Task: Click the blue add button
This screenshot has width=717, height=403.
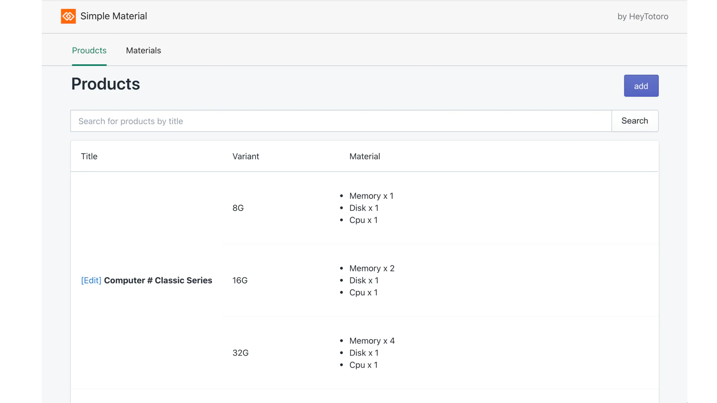Action: pos(641,86)
